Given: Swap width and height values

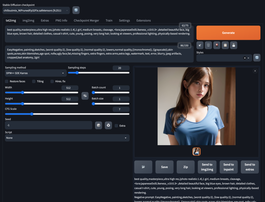Looking at the screenshot, I should pyautogui.click(x=85, y=96).
